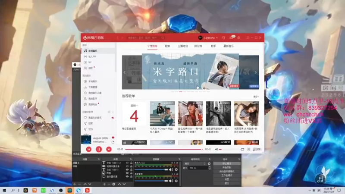Switch to the 歌手 tab
345x194 pixels.
click(x=213, y=46)
